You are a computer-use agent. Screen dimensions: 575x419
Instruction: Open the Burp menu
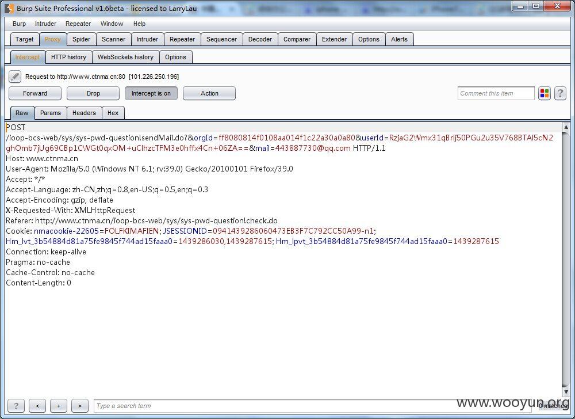pos(19,24)
